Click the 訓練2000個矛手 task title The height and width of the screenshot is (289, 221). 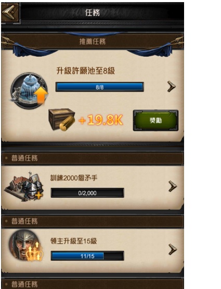(x=74, y=178)
